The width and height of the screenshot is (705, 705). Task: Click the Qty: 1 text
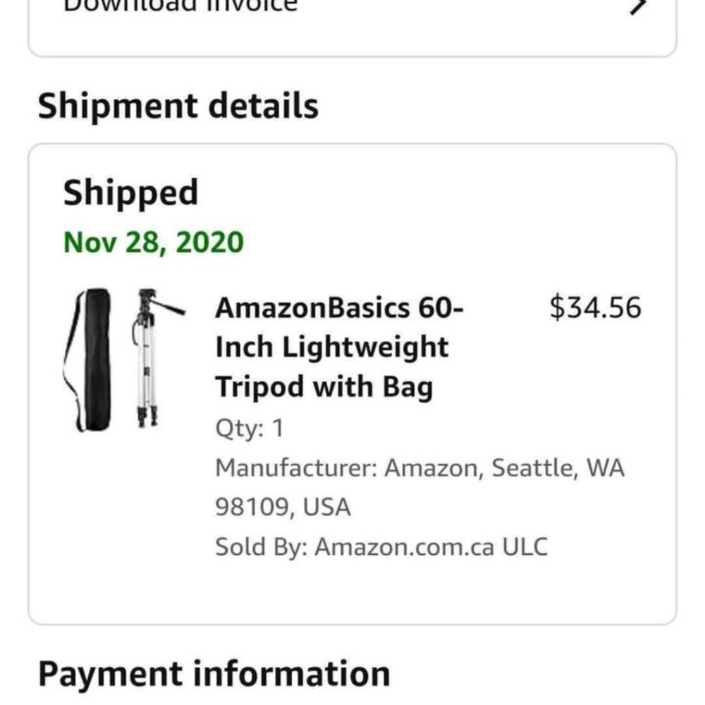tap(250, 428)
